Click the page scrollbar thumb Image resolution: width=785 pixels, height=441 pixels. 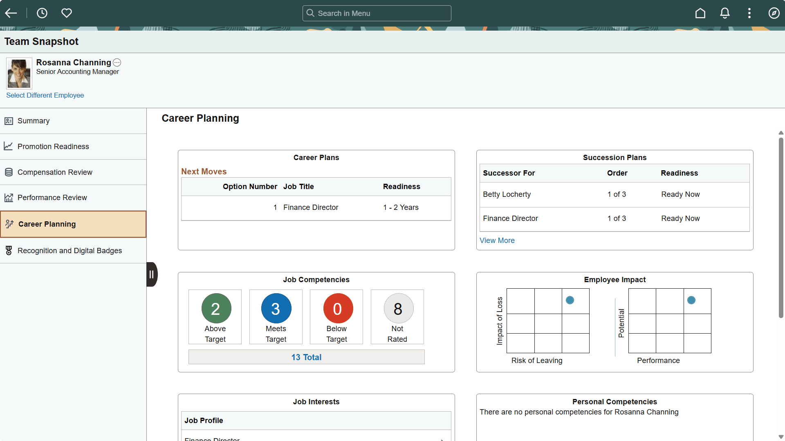pos(781,228)
